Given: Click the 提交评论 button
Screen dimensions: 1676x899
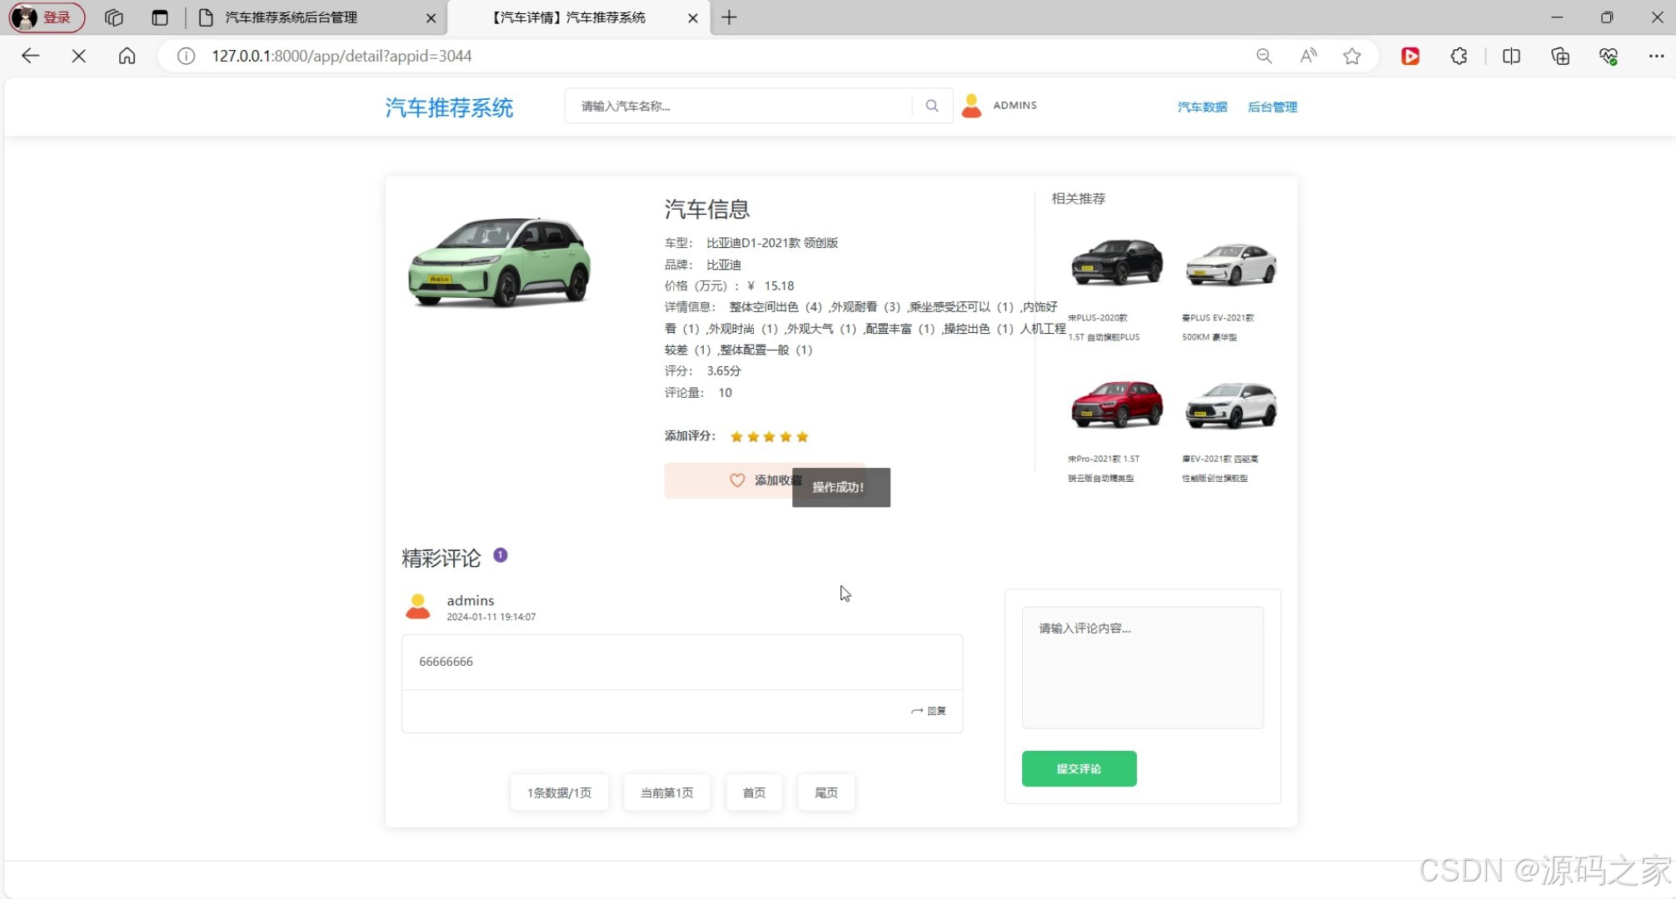Looking at the screenshot, I should click(1079, 768).
